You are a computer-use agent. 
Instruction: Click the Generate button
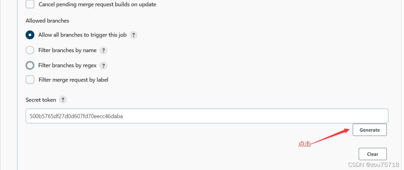pyautogui.click(x=370, y=130)
